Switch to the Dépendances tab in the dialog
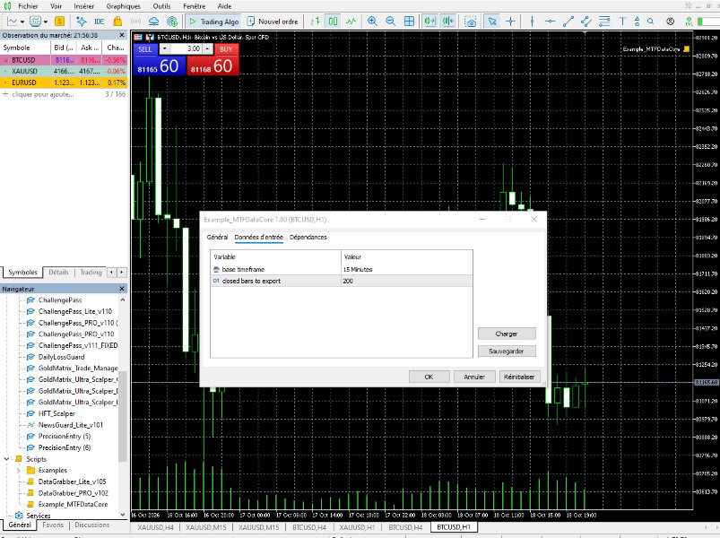 pos(308,237)
